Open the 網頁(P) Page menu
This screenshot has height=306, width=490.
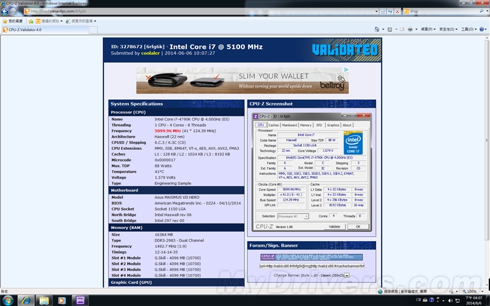(428, 29)
